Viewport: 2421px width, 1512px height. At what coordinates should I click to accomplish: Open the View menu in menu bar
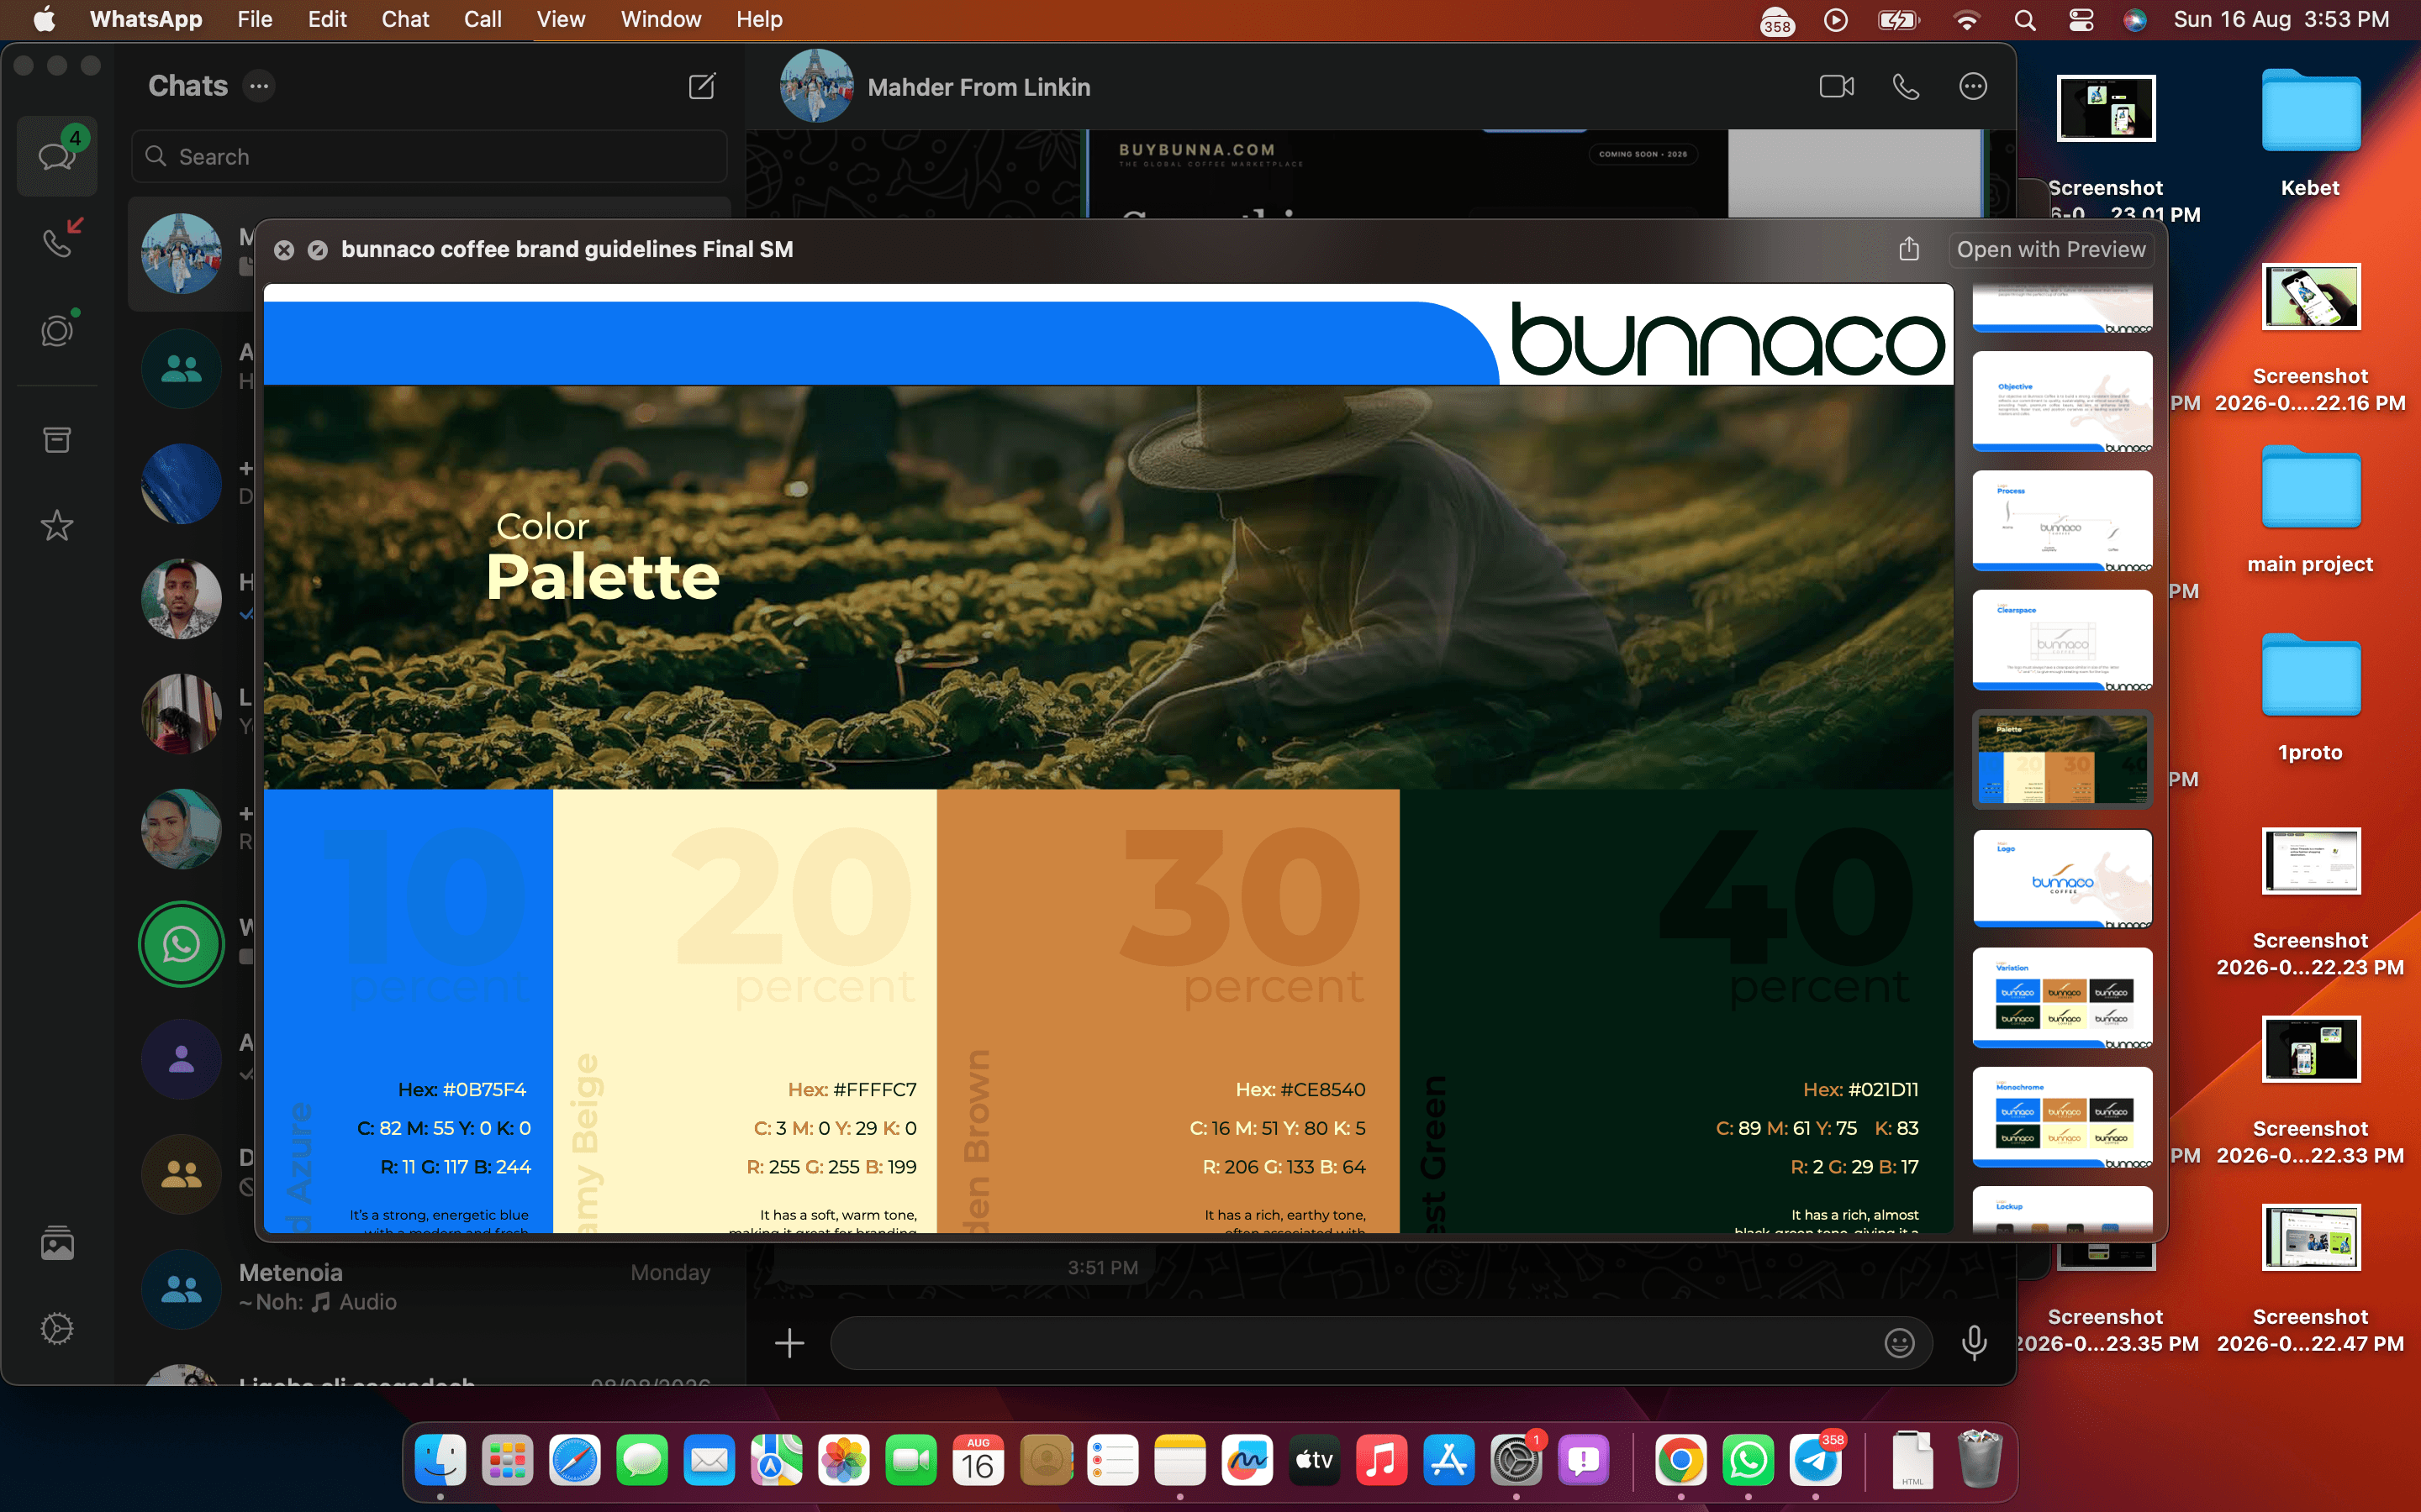(560, 20)
